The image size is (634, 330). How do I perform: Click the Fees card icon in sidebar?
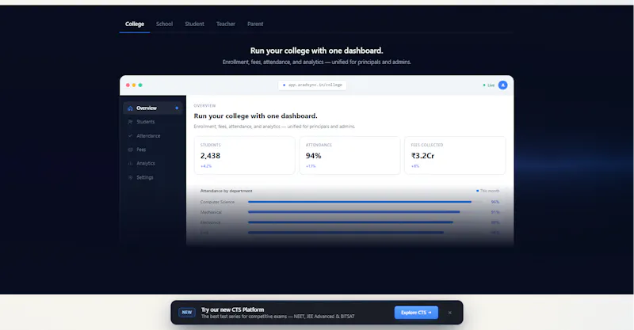[x=130, y=150]
